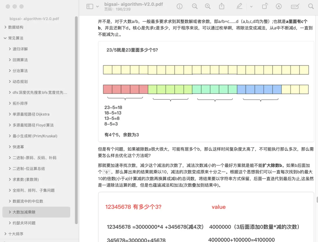The width and height of the screenshot is (318, 242).
Task: Show the Markup toolbar
Action: pos(279,6)
